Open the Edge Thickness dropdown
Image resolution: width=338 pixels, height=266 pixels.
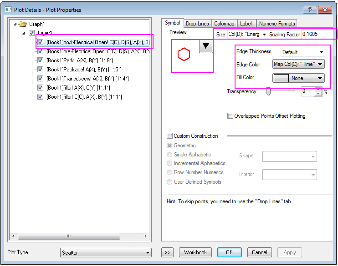pos(303,52)
